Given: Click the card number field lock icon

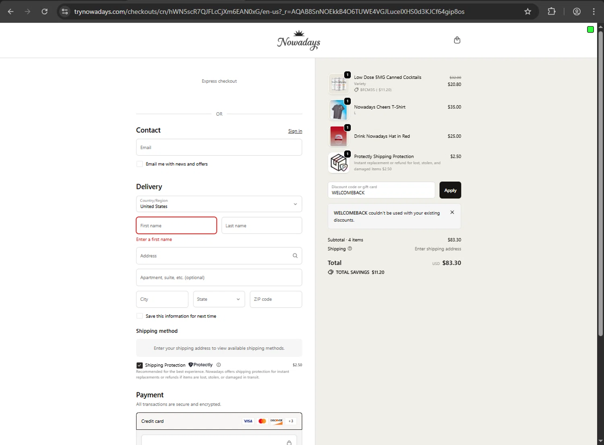Looking at the screenshot, I should [289, 443].
